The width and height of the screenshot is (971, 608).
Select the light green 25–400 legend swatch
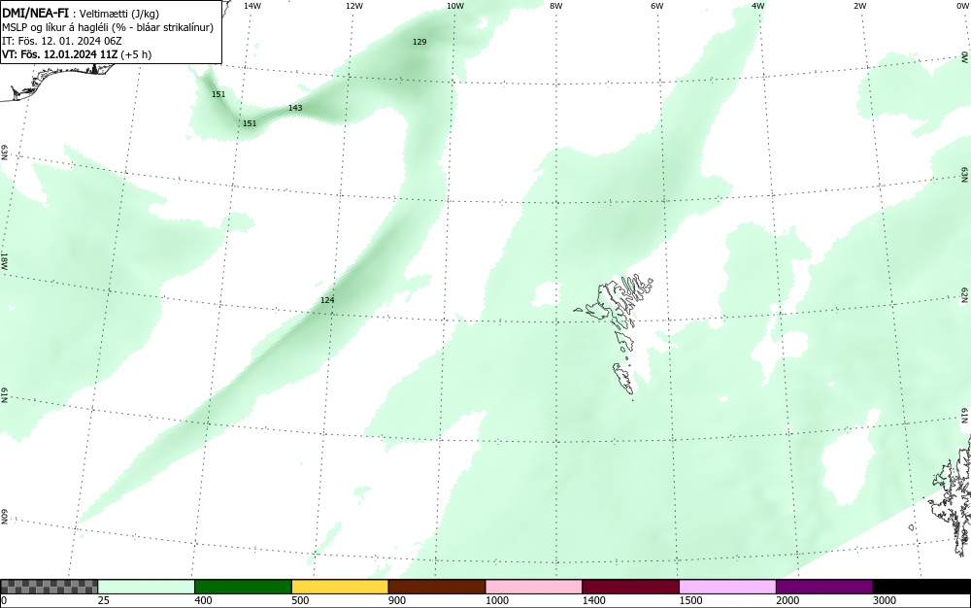click(147, 587)
